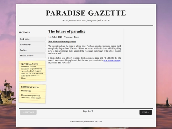Click the greyed PREVIOUS button

(x=28, y=112)
